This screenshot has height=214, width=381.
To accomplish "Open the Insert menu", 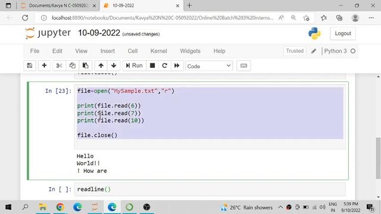I will pyautogui.click(x=107, y=51).
